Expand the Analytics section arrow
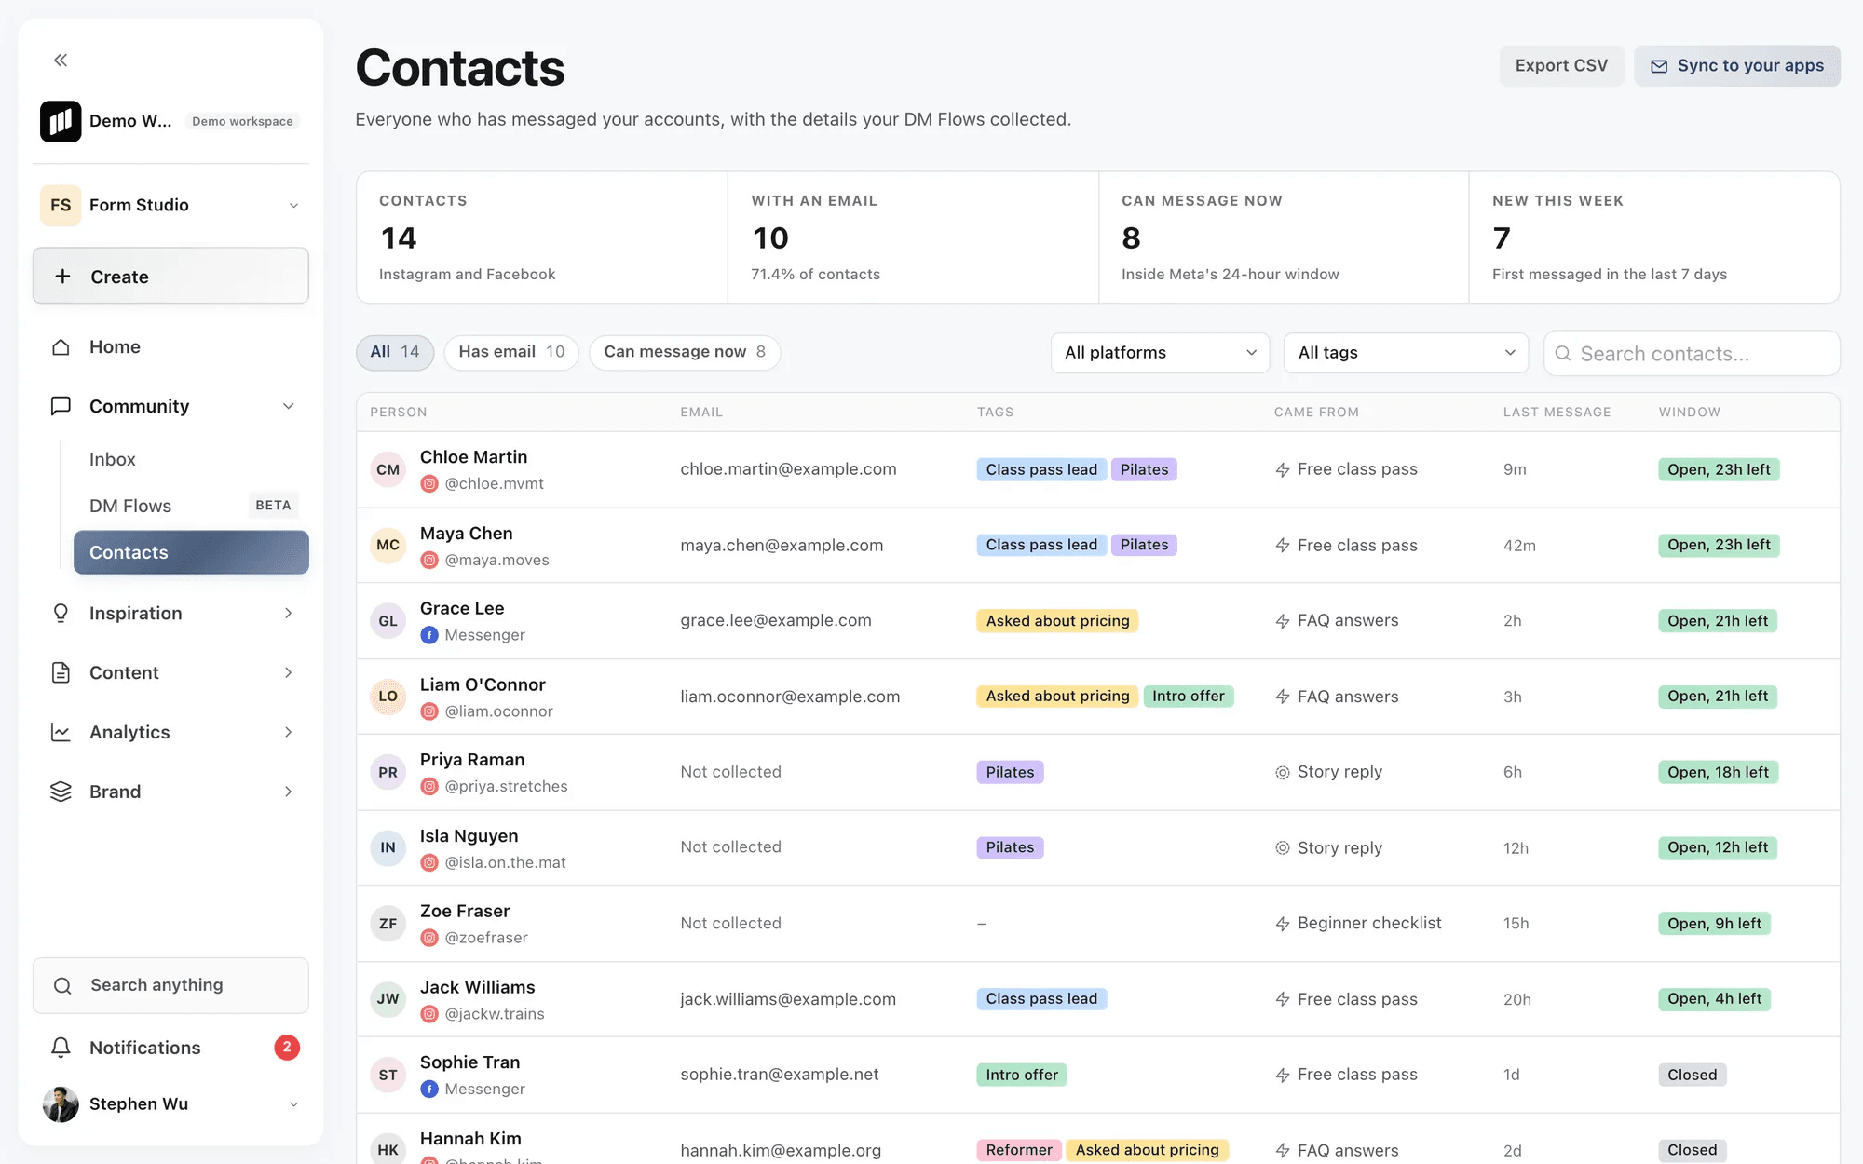 click(x=289, y=732)
